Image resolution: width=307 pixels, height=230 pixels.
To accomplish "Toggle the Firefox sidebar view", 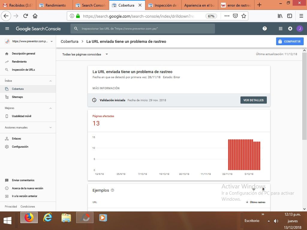I will click(x=290, y=16).
